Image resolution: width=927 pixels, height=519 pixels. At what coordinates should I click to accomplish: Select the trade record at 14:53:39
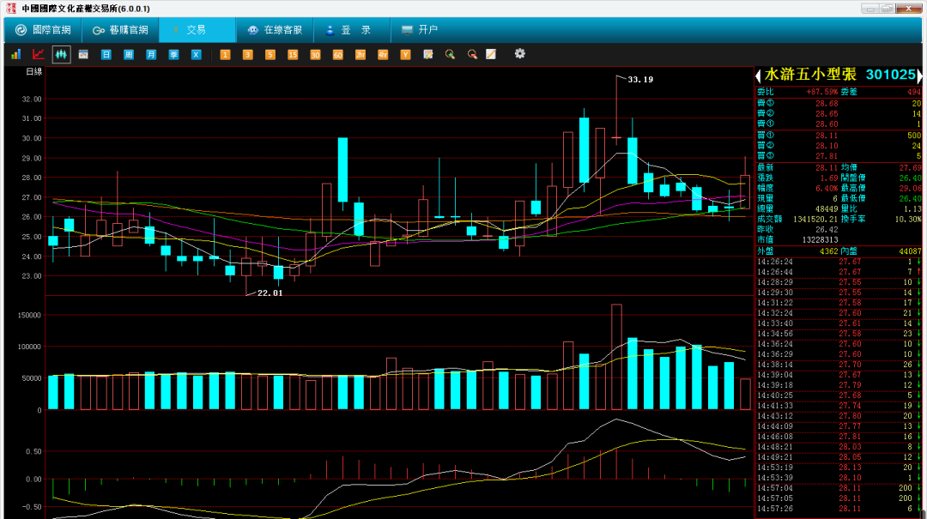coord(839,478)
